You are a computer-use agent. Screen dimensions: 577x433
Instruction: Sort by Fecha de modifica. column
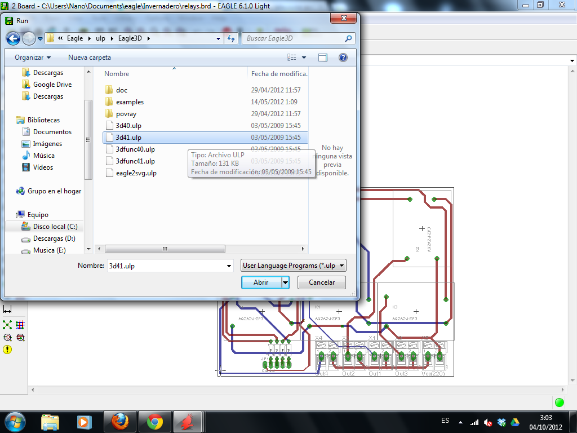(279, 74)
